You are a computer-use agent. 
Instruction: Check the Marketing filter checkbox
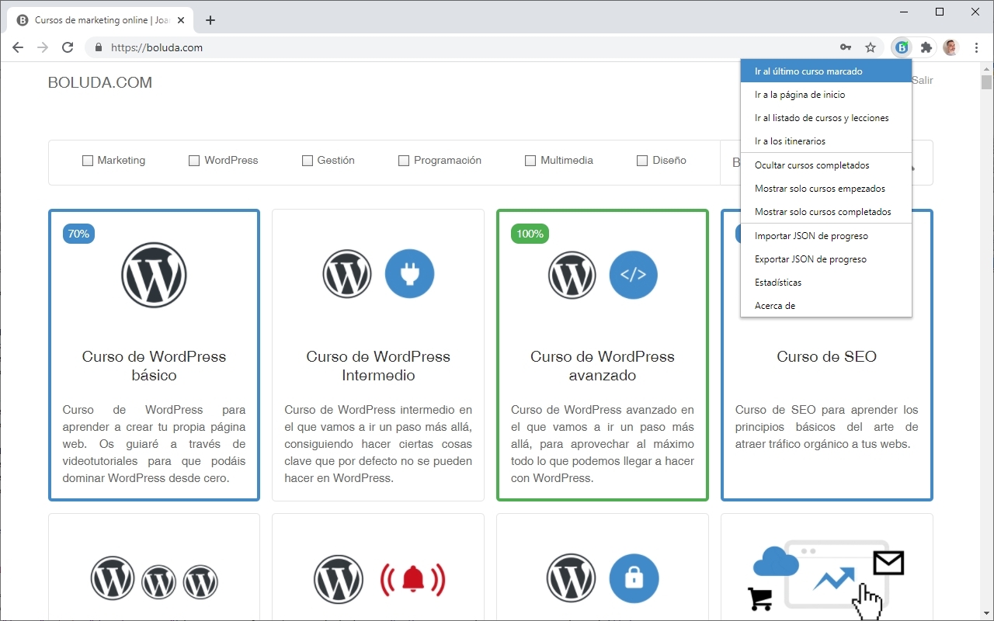(88, 161)
